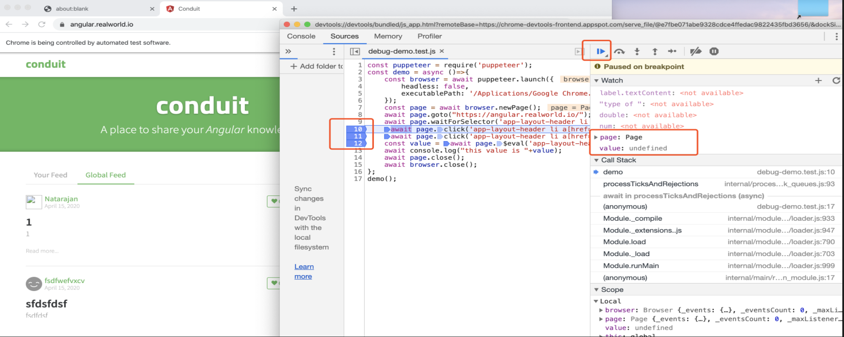This screenshot has height=337, width=844.
Task: Close the debug-demo.test.js file tab
Action: (x=442, y=51)
